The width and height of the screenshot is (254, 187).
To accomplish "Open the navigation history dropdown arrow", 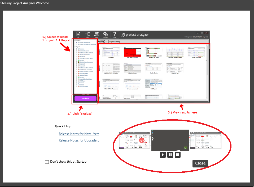I will coord(106,42).
